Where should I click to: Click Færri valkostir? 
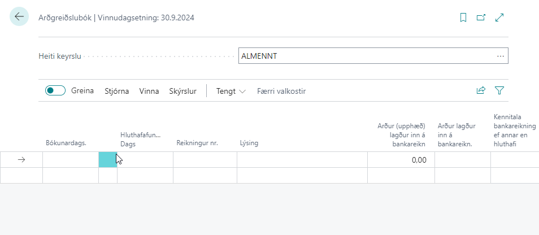pyautogui.click(x=281, y=91)
